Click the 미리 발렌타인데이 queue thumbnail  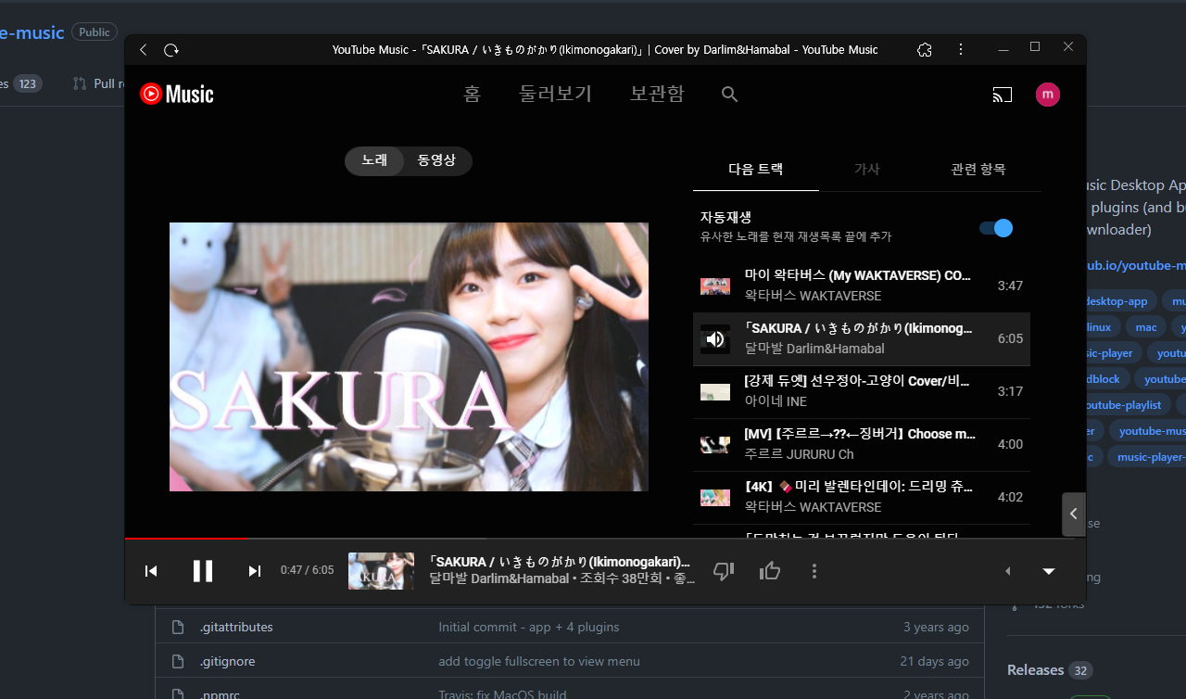[715, 498]
